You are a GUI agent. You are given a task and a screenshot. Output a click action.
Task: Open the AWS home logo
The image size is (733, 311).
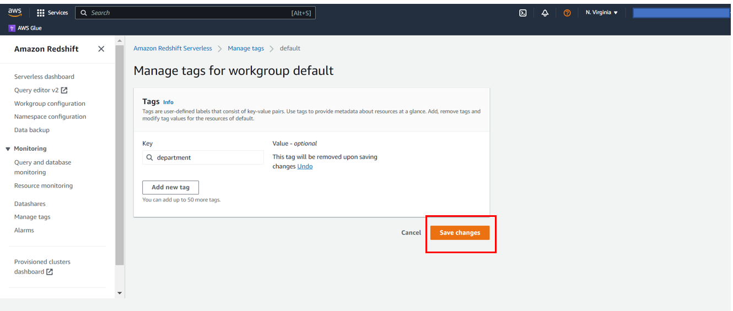click(15, 13)
